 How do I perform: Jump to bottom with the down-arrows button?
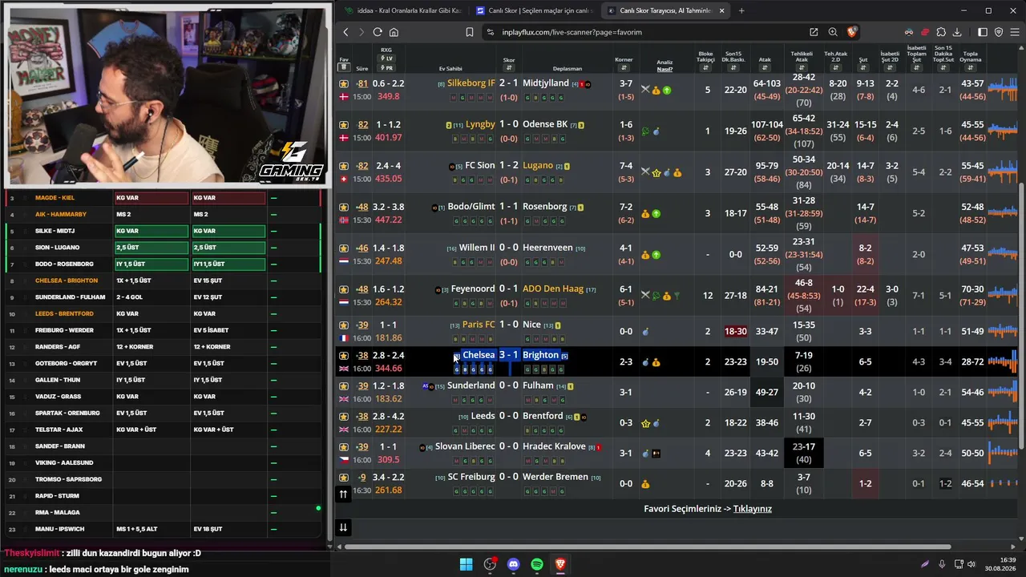click(343, 527)
